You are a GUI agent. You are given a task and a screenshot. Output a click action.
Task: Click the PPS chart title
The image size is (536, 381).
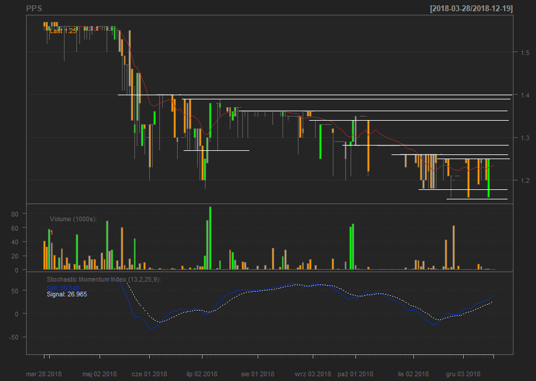click(x=34, y=8)
